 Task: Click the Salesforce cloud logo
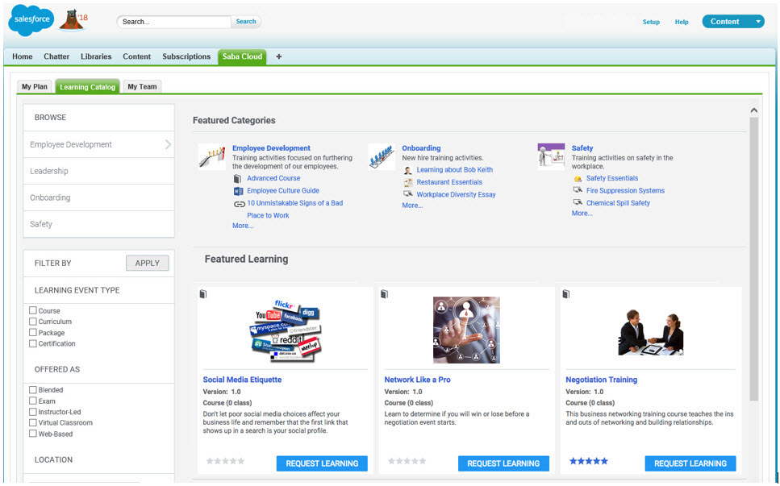point(31,20)
